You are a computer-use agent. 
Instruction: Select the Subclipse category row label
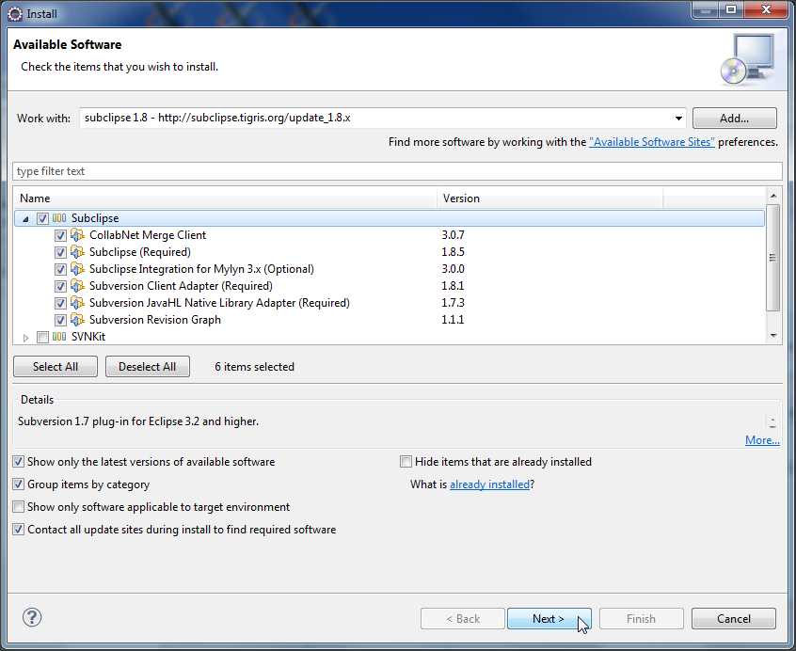[95, 218]
